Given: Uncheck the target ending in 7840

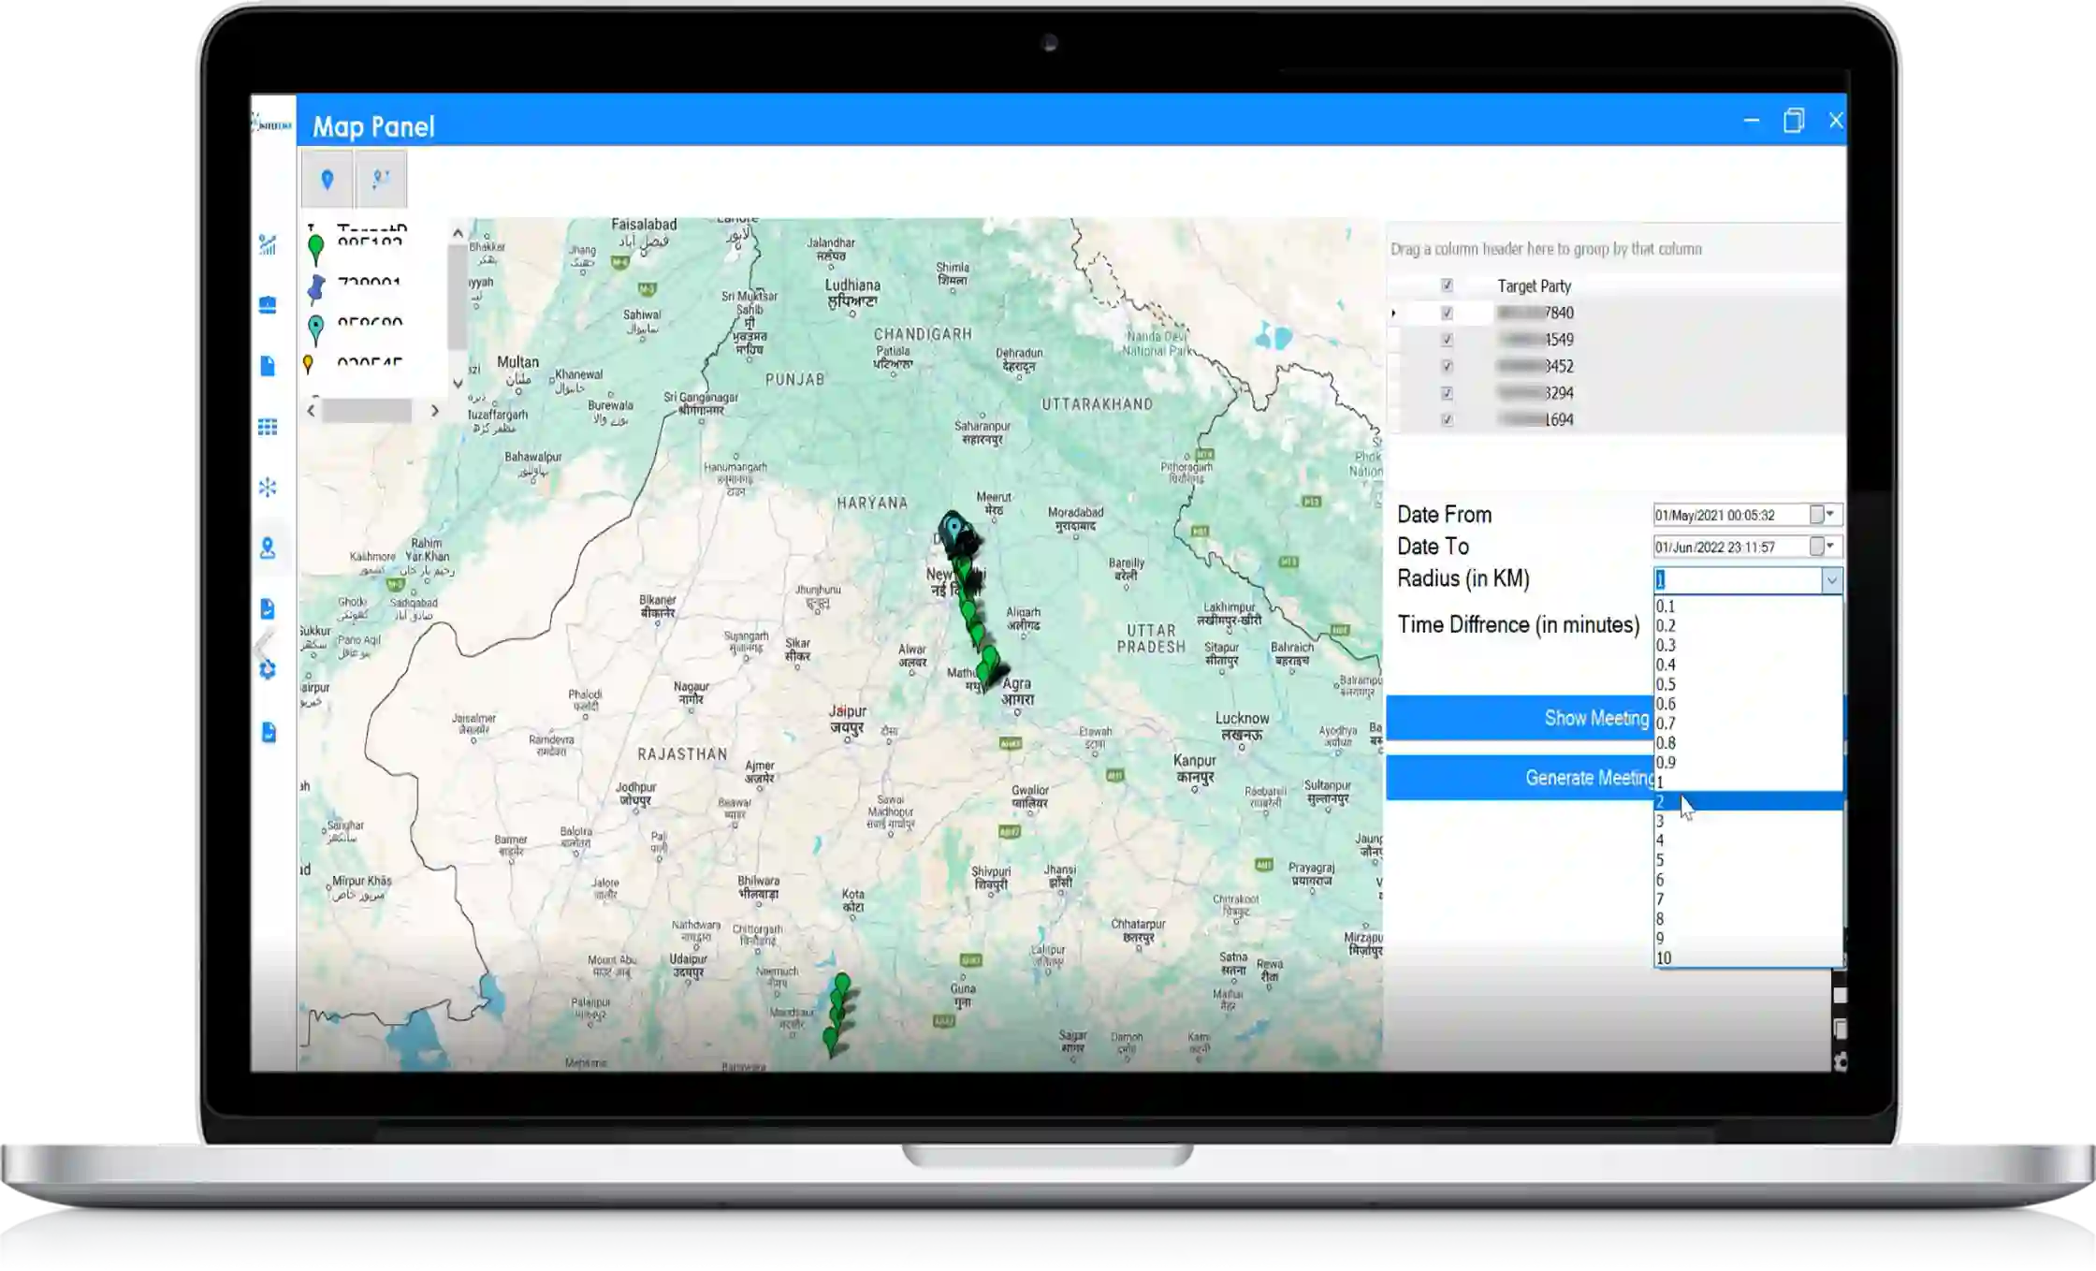Looking at the screenshot, I should tap(1448, 314).
